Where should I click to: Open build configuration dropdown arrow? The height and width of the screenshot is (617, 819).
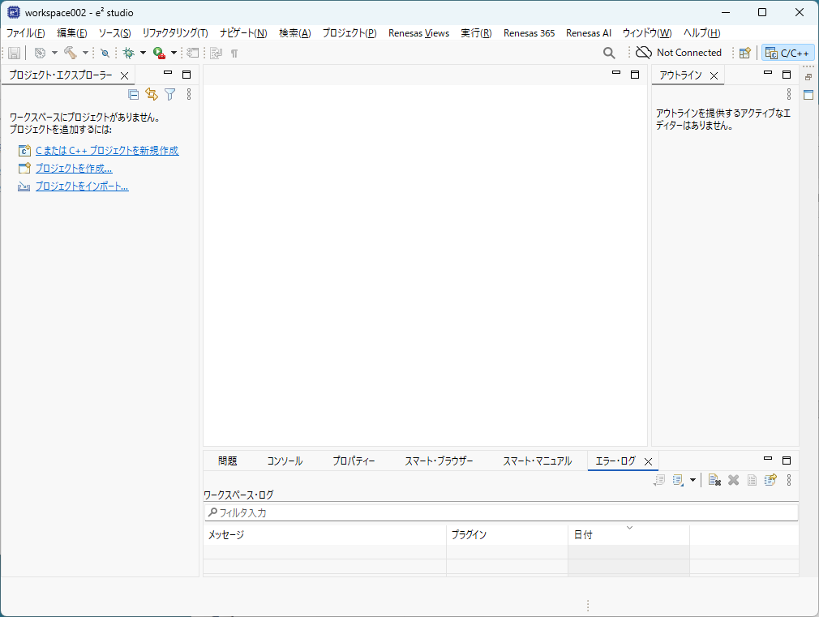[54, 53]
